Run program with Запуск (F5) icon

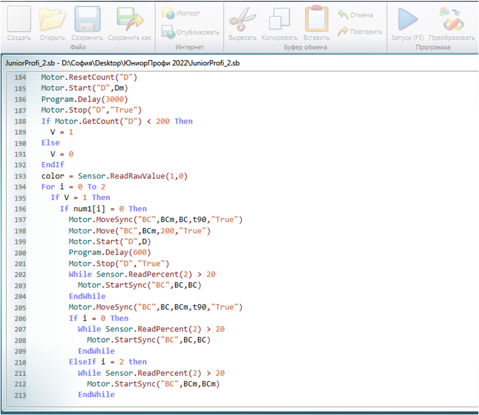[407, 19]
